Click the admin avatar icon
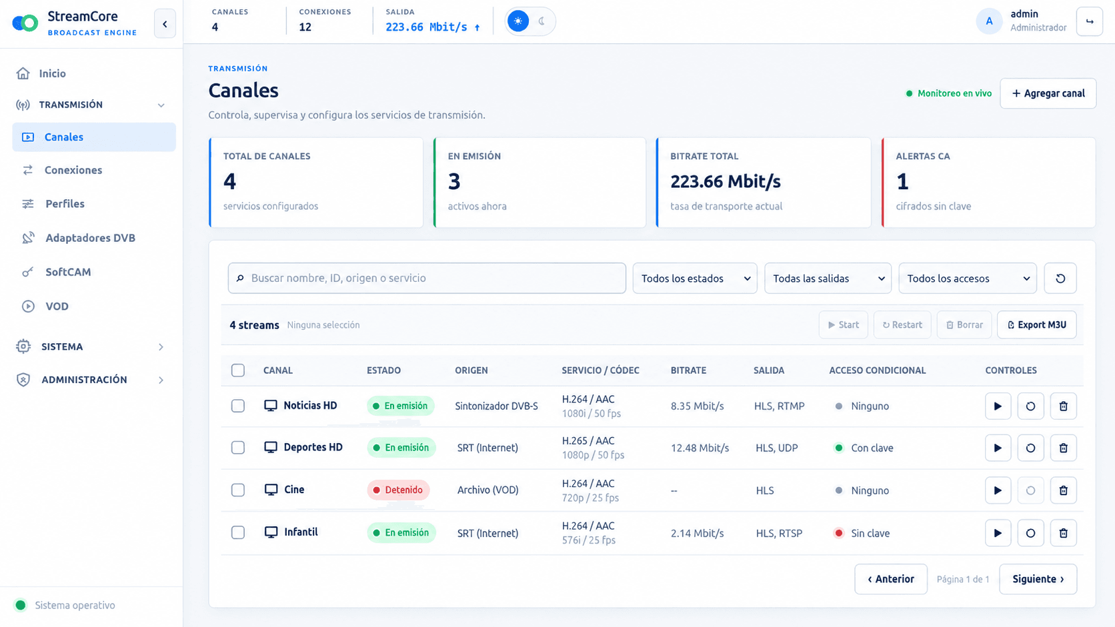Viewport: 1115px width, 627px height. coord(989,21)
